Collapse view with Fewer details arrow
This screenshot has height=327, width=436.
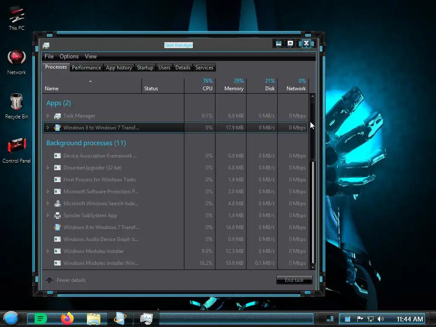coord(49,280)
